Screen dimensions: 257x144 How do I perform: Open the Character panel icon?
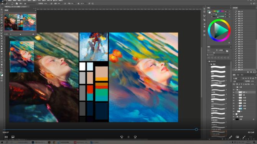(204, 24)
